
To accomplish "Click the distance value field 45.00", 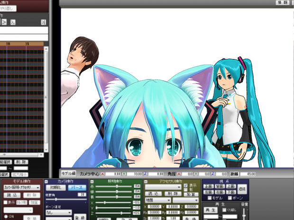I will [x=248, y=174].
